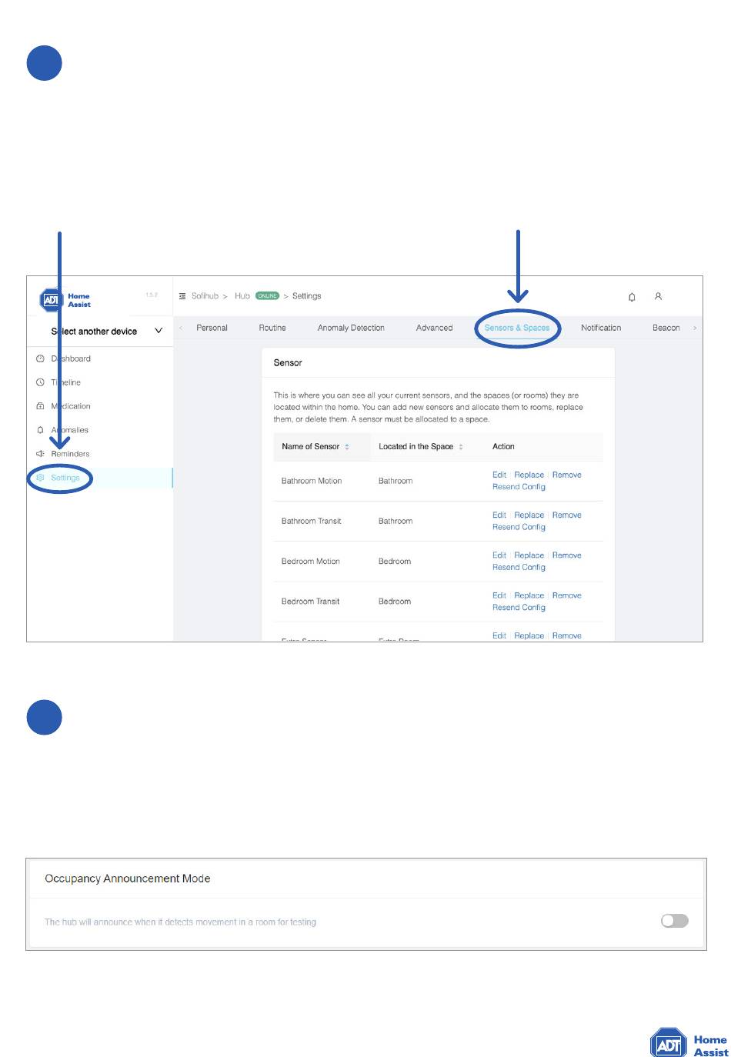Click the Sofihub breadcrumb
This screenshot has height=1057, width=731.
coord(205,296)
